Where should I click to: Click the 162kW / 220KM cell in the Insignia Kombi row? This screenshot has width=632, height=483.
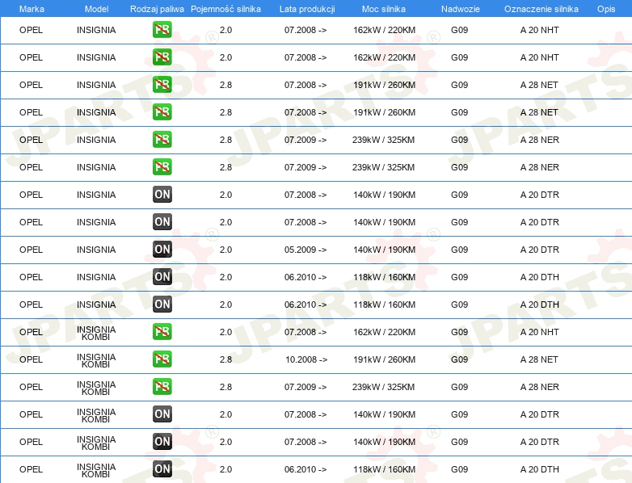384,332
